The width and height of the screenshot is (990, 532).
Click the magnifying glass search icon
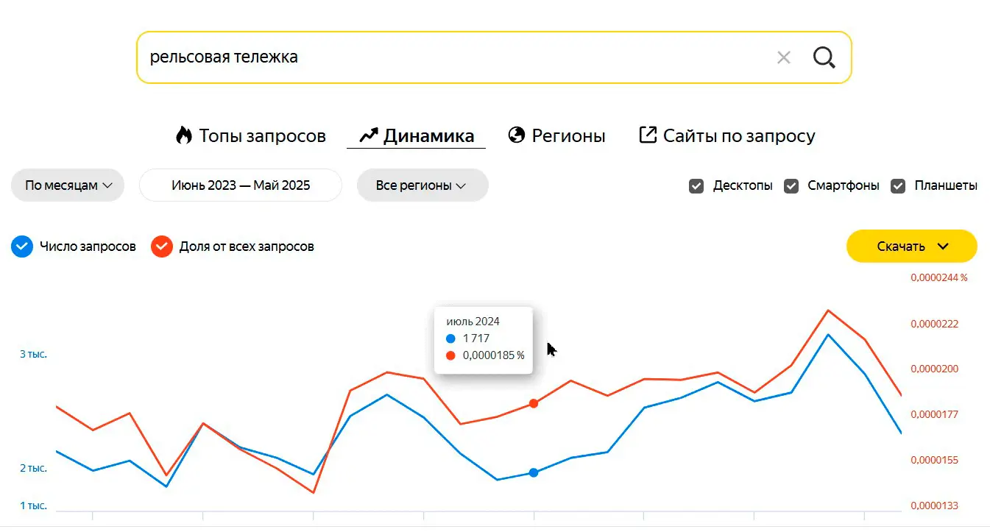(x=824, y=57)
